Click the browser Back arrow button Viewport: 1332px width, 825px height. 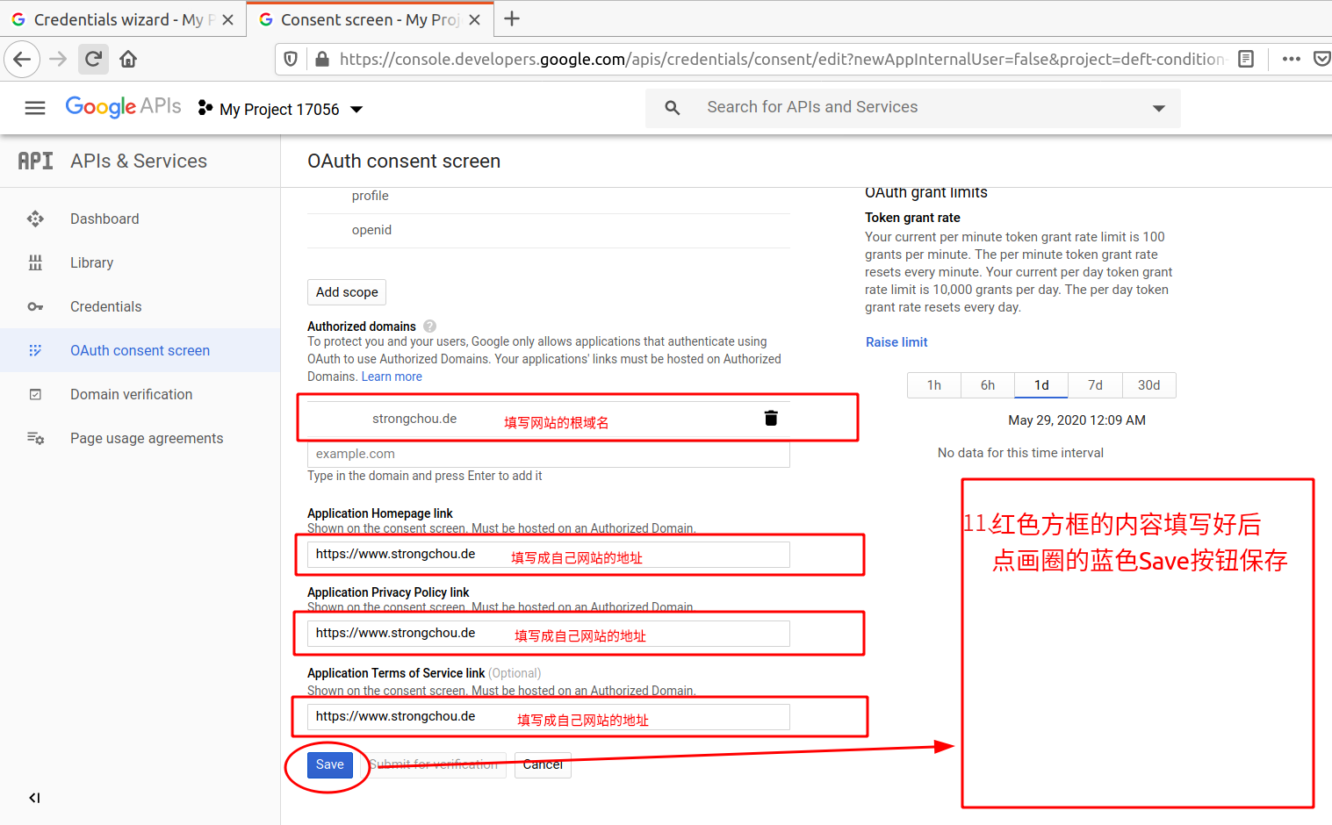pyautogui.click(x=22, y=60)
